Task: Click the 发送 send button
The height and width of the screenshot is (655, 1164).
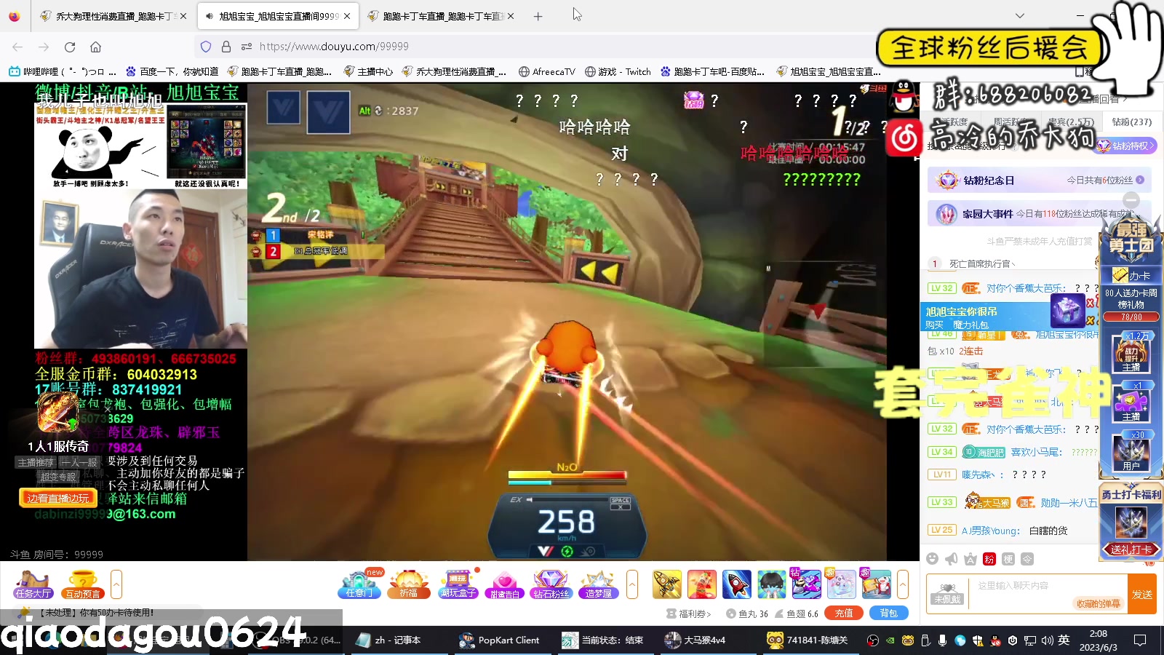Action: (1142, 595)
